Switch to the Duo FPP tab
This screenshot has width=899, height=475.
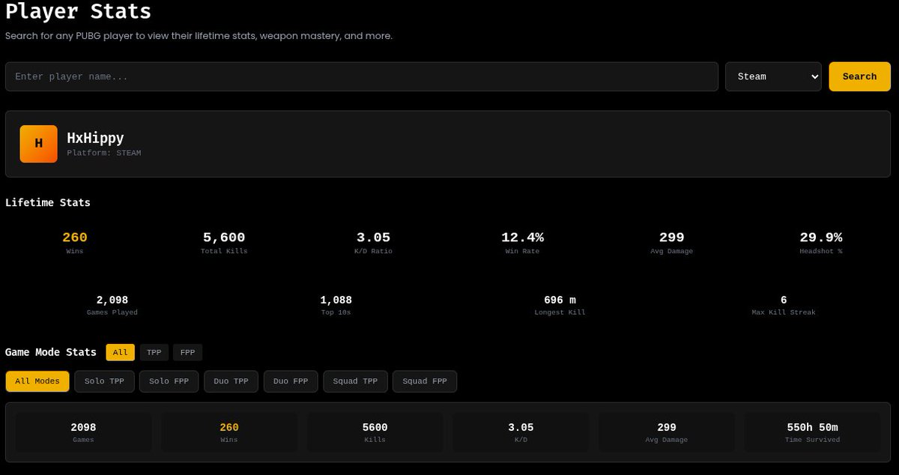pos(291,381)
